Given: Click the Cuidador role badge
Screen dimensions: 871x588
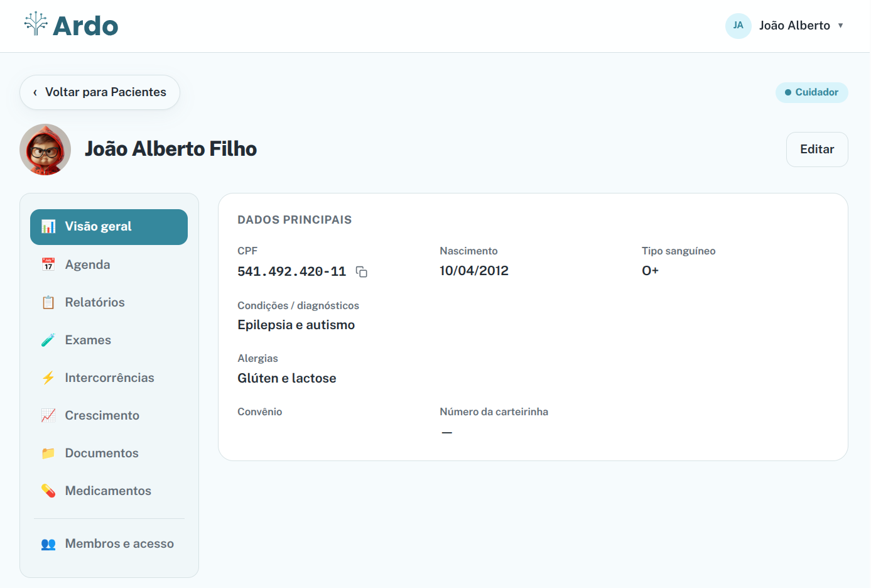Looking at the screenshot, I should [x=812, y=92].
